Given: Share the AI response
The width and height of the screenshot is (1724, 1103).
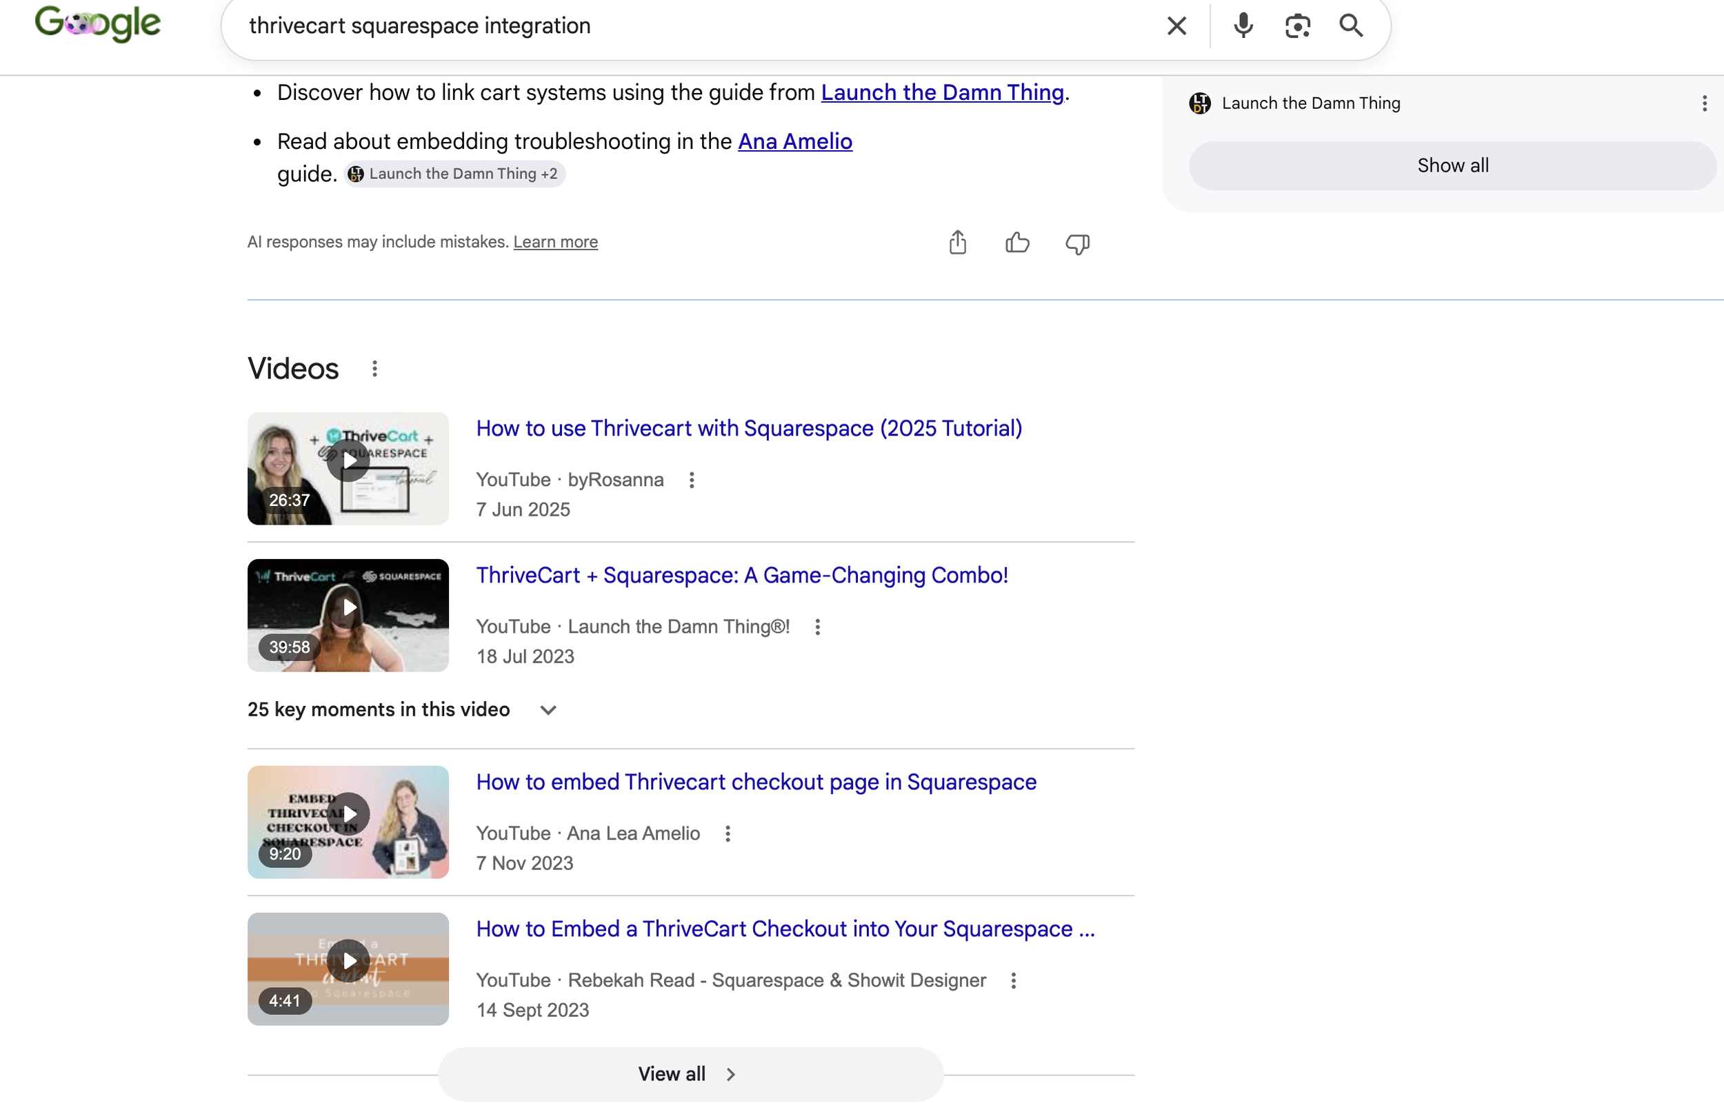Looking at the screenshot, I should tap(958, 243).
